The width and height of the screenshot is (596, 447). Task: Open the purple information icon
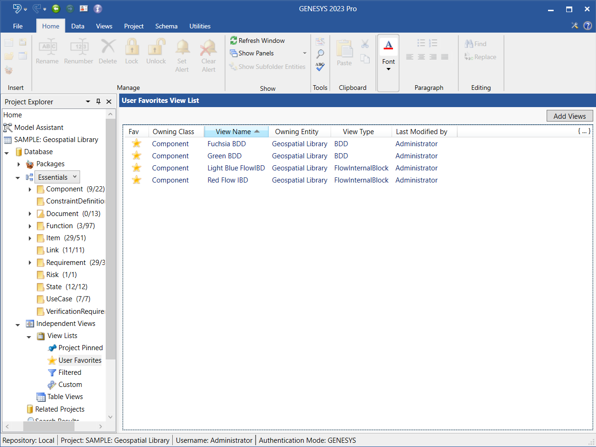coord(98,9)
